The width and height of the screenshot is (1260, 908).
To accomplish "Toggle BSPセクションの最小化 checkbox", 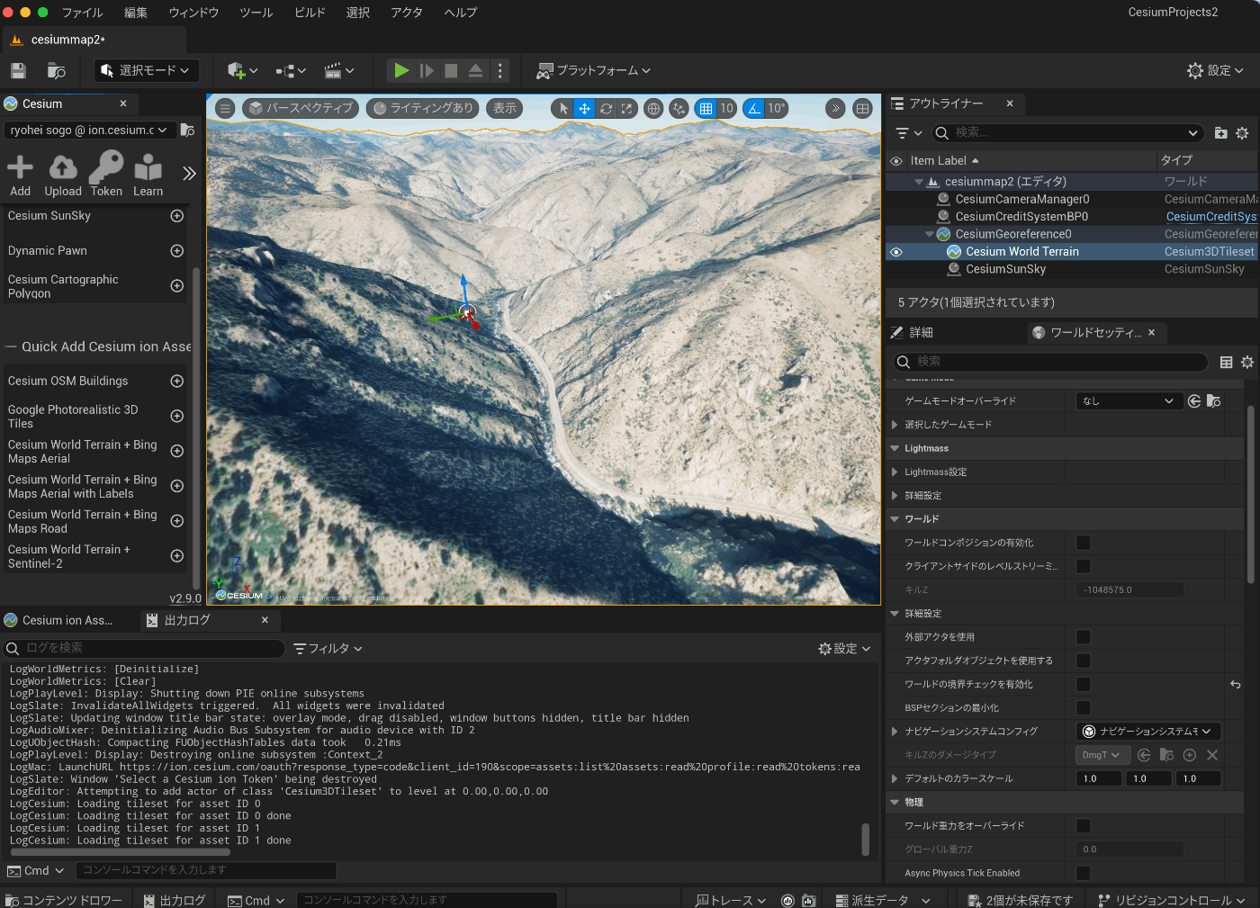I will click(1084, 707).
